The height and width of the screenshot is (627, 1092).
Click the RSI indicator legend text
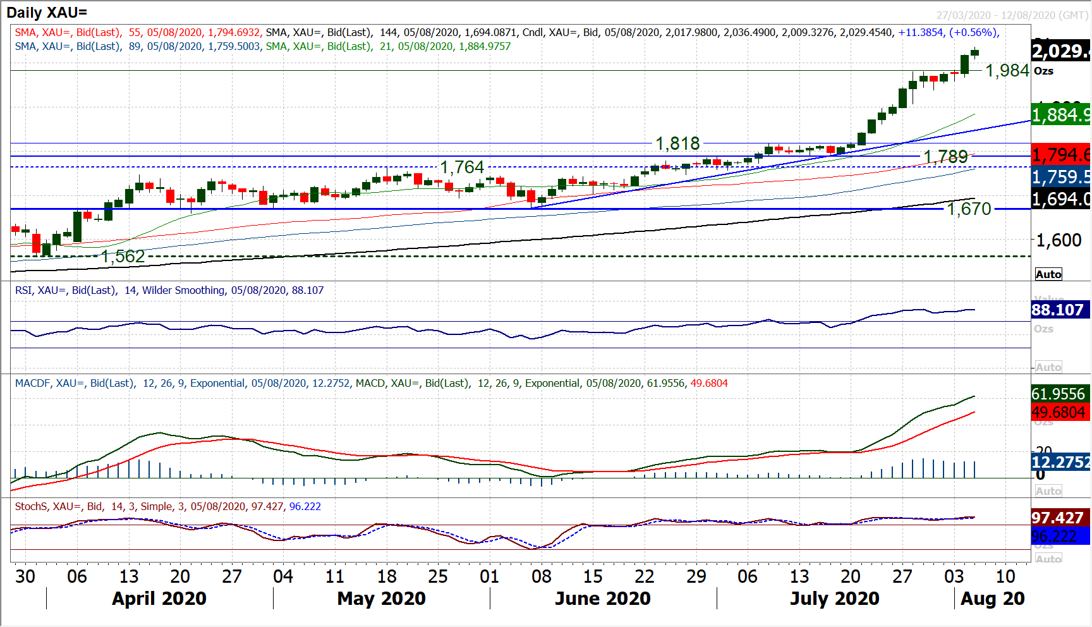(x=169, y=291)
